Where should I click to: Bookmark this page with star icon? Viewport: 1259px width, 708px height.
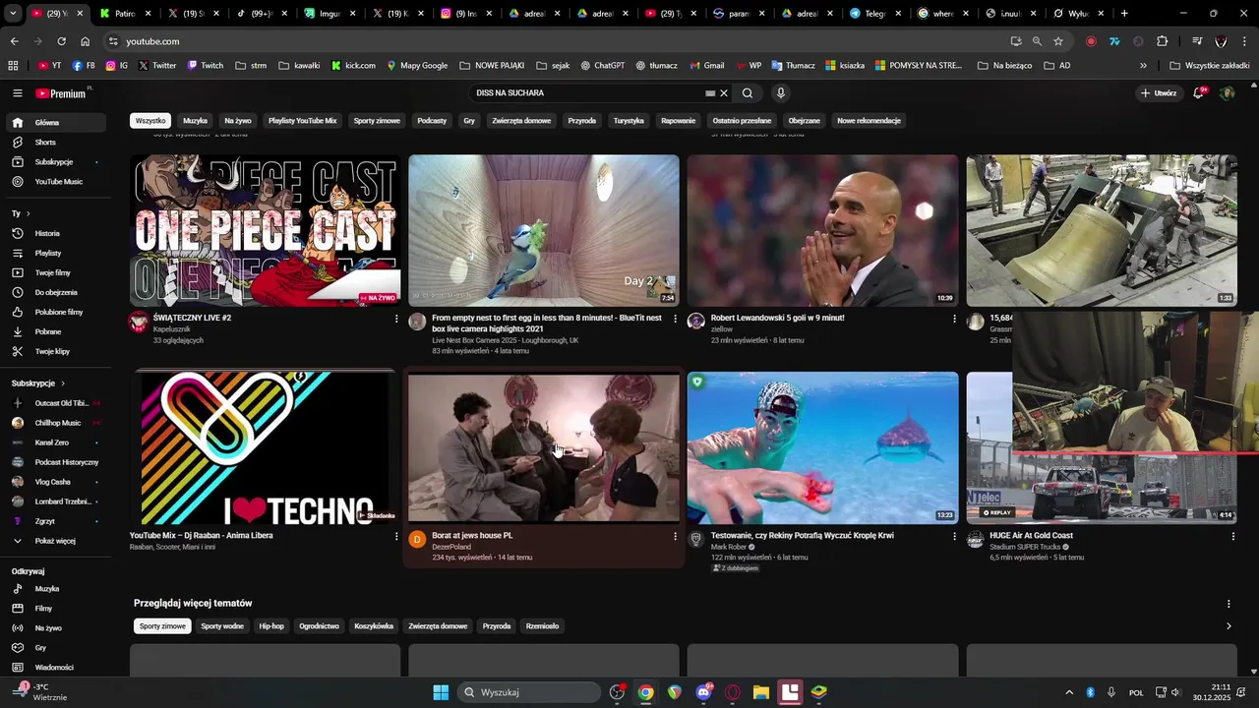[1058, 41]
